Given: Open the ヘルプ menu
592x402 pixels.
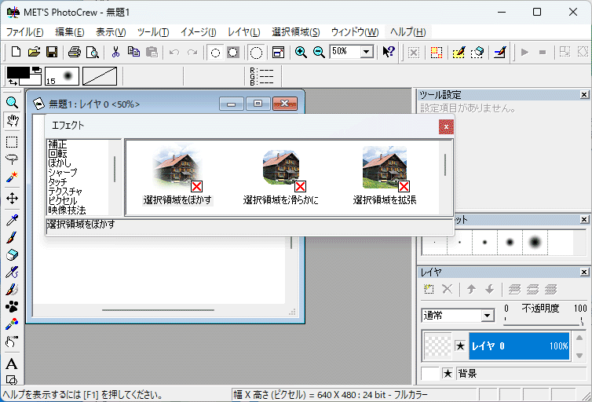Looking at the screenshot, I should pos(407,32).
